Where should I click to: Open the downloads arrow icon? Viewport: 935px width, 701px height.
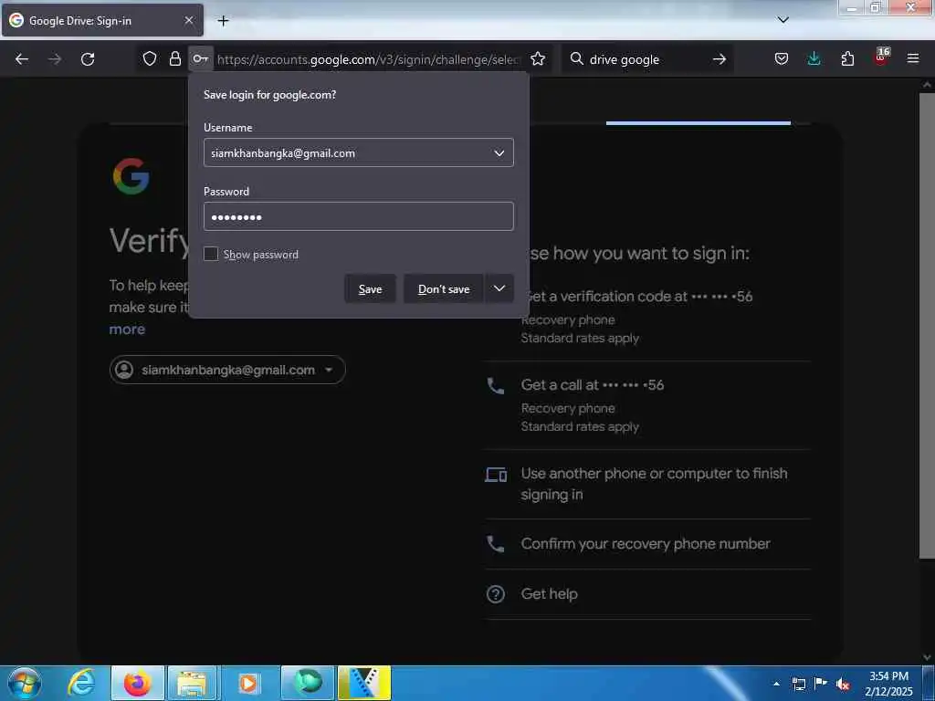pos(814,58)
